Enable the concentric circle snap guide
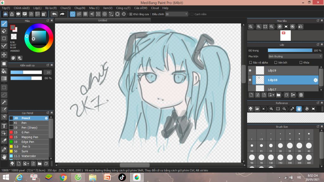 tap(104, 14)
